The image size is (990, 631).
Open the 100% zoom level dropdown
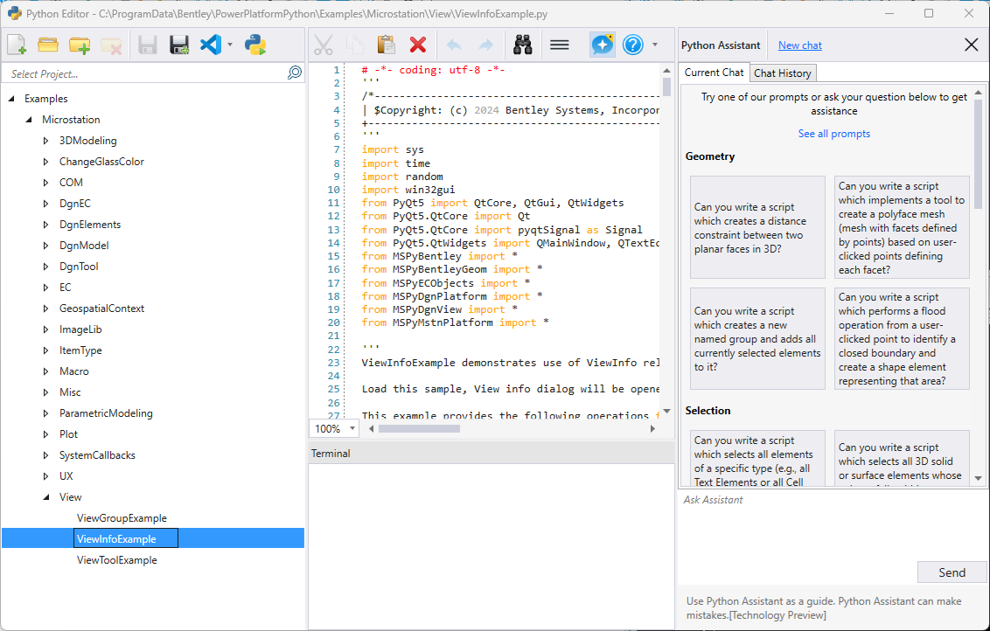[352, 428]
